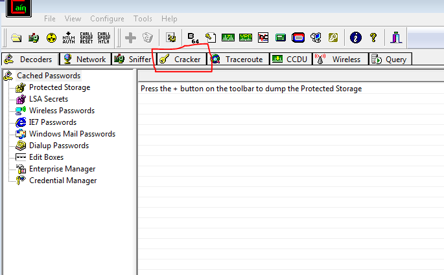Open the Help menu
The height and width of the screenshot is (275, 444).
coord(169,19)
